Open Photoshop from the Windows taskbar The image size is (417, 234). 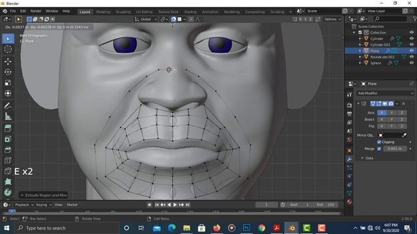click(x=246, y=228)
